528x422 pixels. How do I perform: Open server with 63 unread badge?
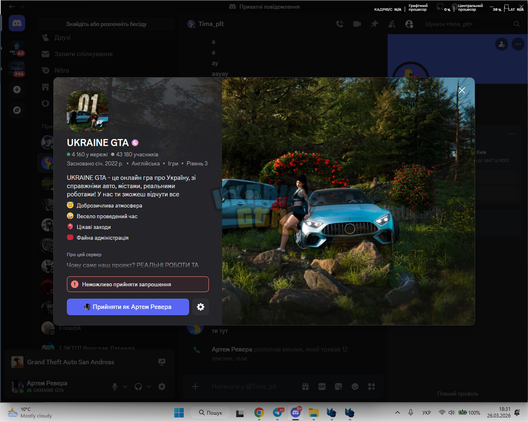click(17, 49)
